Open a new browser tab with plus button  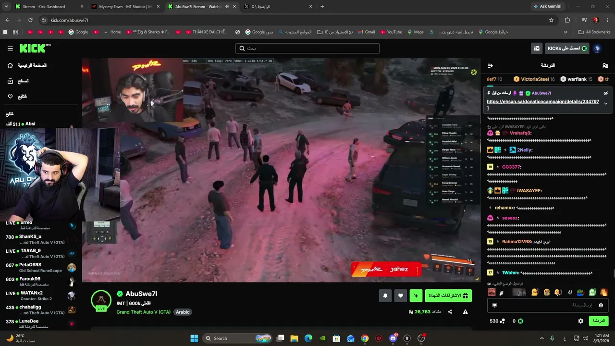pos(322,7)
